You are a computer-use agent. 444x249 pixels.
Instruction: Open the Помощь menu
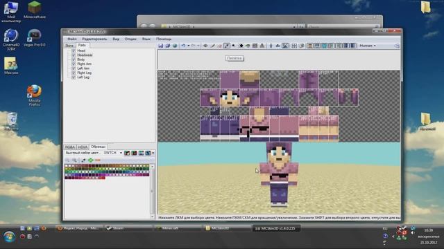pos(164,39)
